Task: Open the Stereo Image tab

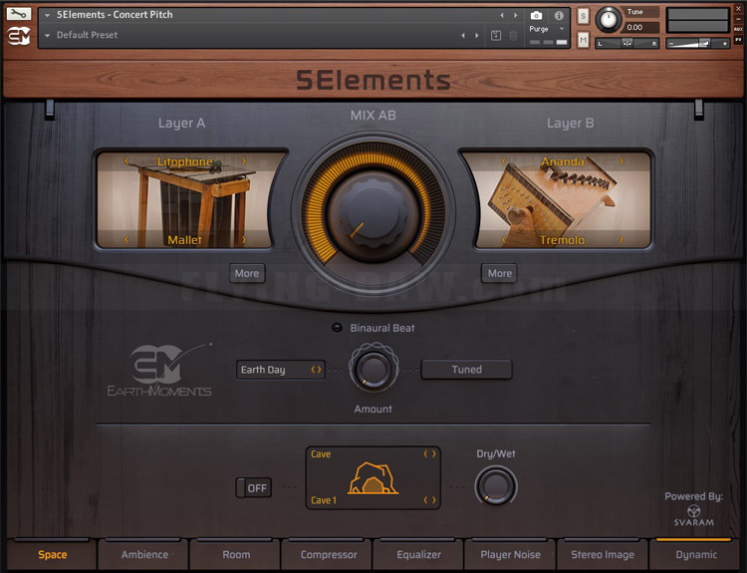Action: click(x=603, y=554)
